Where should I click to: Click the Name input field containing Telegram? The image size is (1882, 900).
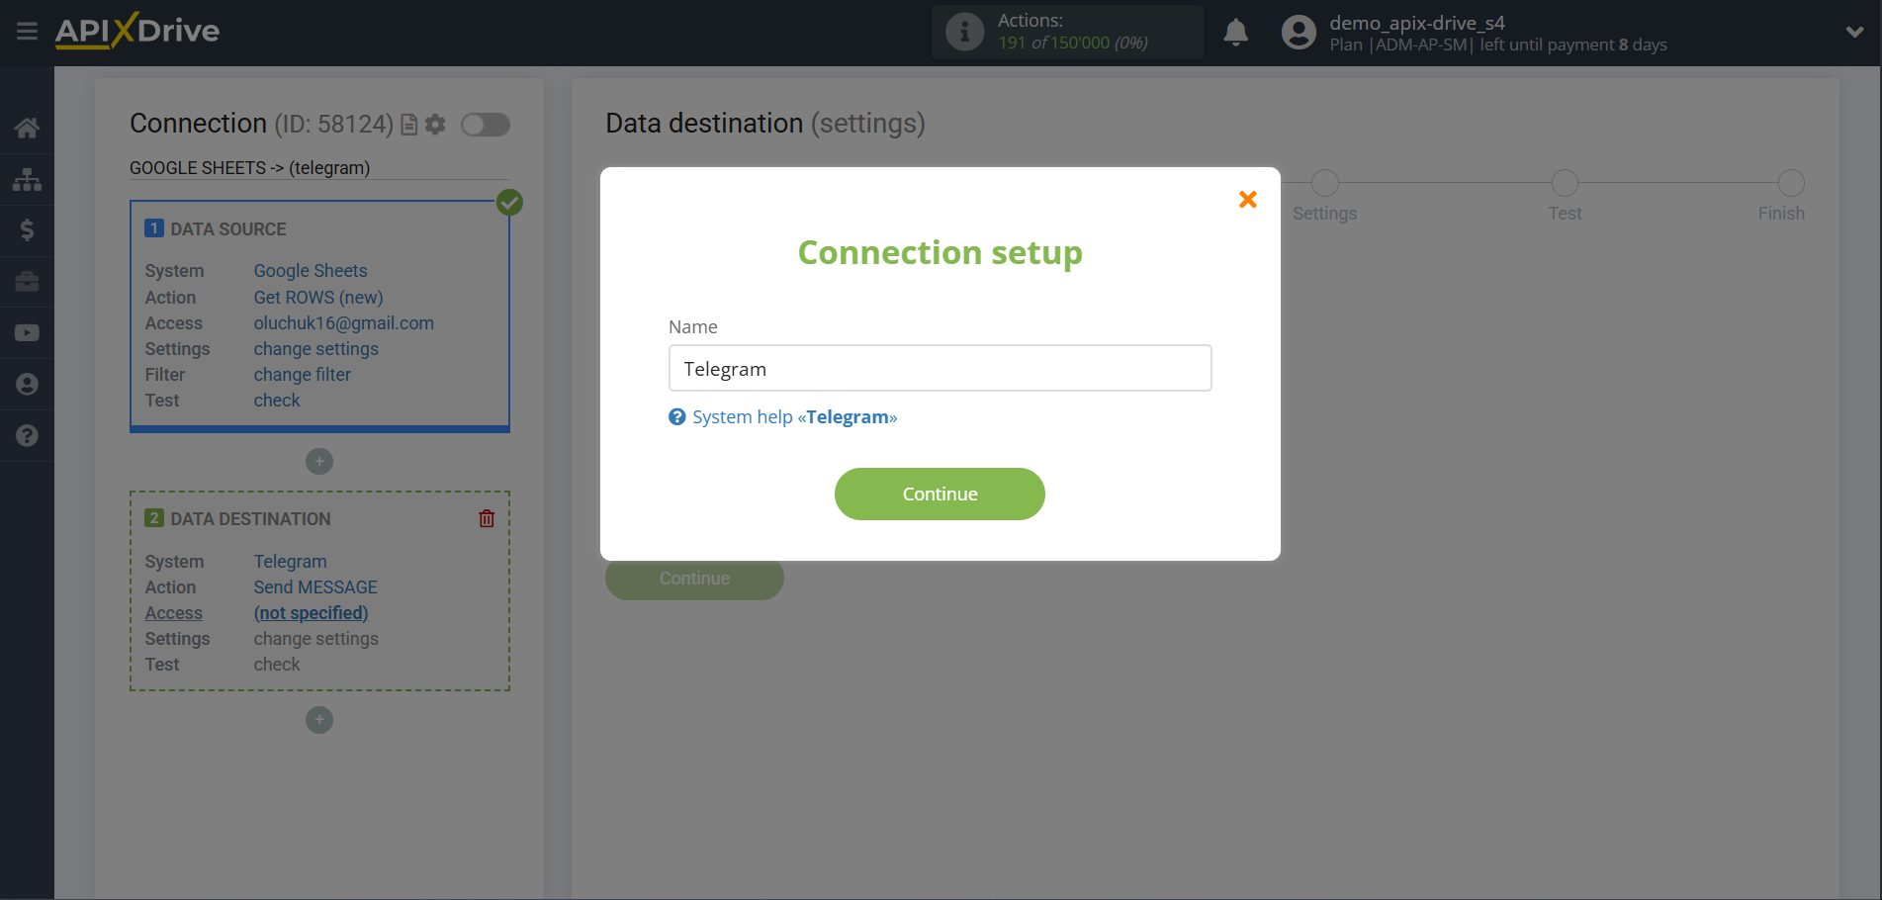939,368
